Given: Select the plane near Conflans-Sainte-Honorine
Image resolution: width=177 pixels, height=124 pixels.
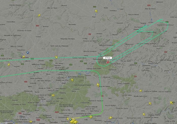Looking at the screenshot, I should click(31, 122).
